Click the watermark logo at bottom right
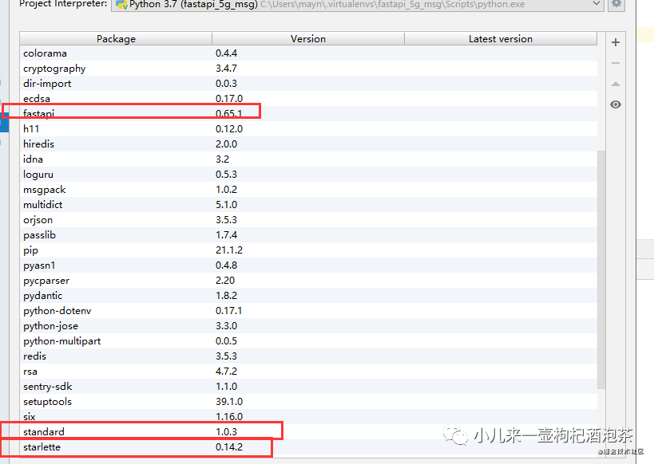The width and height of the screenshot is (654, 464). [454, 436]
